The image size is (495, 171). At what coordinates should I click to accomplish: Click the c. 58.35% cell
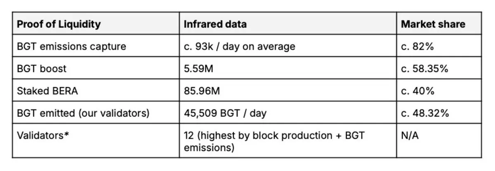click(439, 68)
